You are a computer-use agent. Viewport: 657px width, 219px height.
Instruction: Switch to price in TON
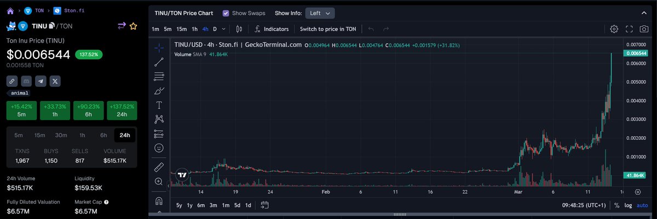point(328,29)
